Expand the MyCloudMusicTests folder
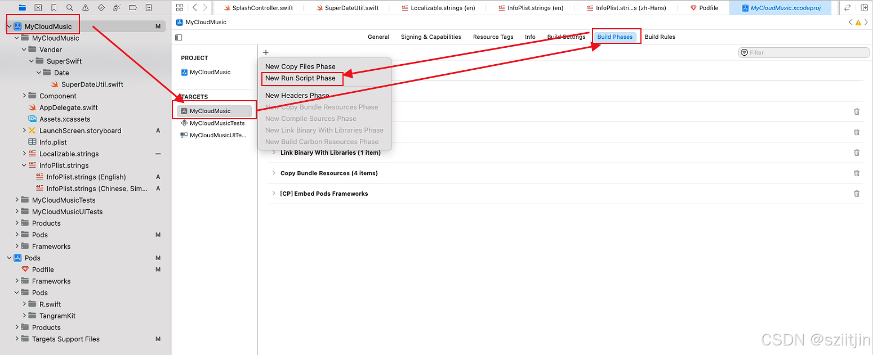Screen dimensions: 873x355 point(17,200)
